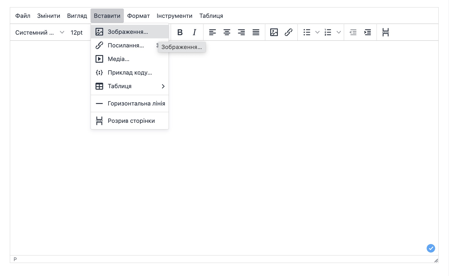The image size is (449, 276).
Task: Increase indent of the paragraph
Action: 368,32
